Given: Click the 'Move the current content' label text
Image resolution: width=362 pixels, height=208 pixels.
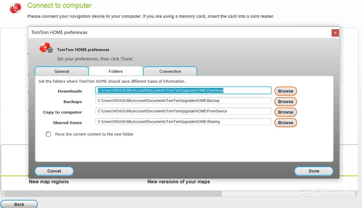Looking at the screenshot, I should tap(94, 134).
